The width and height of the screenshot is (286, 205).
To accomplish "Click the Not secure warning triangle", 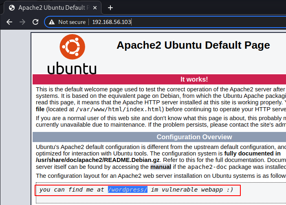I will [x=51, y=22].
